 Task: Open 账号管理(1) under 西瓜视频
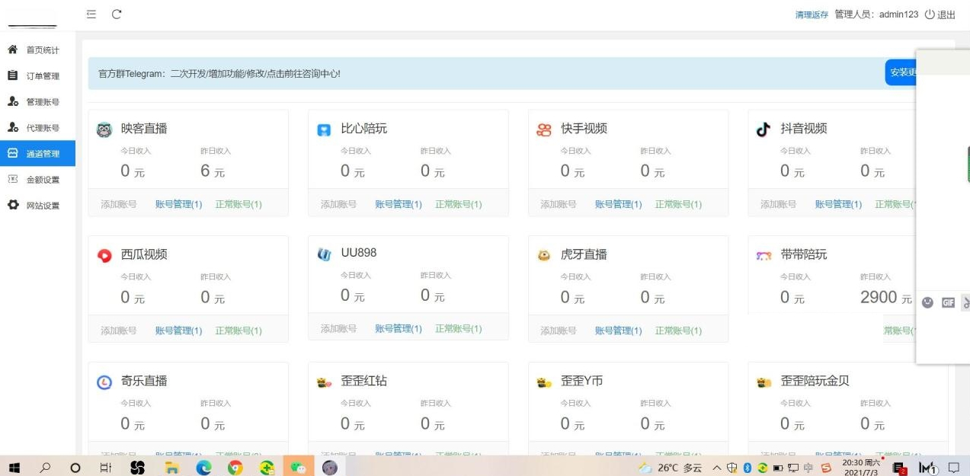[x=179, y=331]
